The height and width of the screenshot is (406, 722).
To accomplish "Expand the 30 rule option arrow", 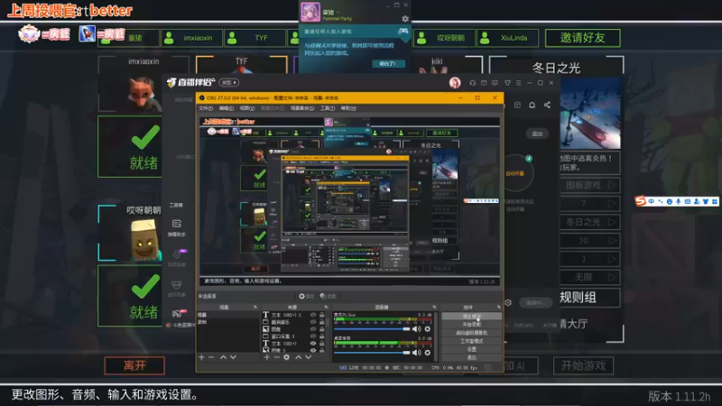I will pos(612,240).
